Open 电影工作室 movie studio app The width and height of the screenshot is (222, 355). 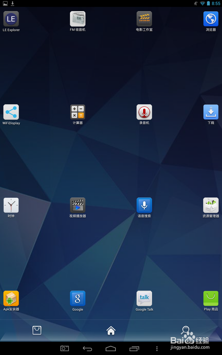[x=144, y=19]
